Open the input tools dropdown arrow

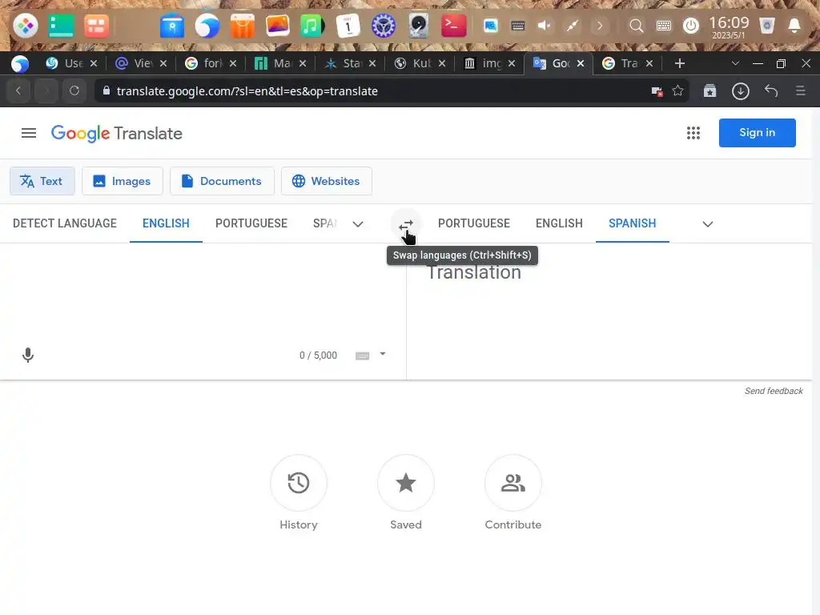[x=383, y=354]
